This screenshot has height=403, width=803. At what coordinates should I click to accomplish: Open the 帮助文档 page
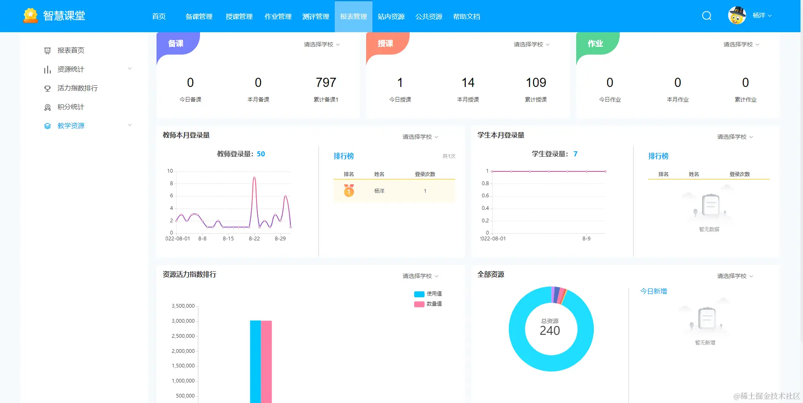tap(467, 16)
